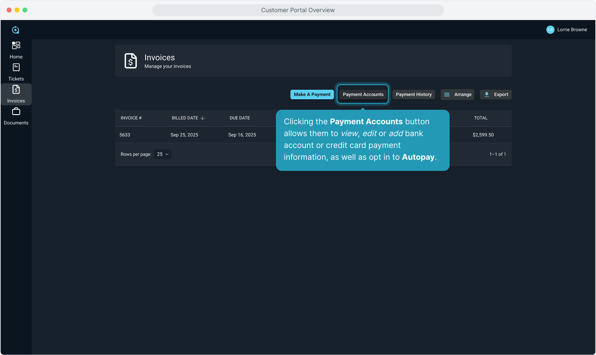Sort by Invoice # column header
This screenshot has height=355, width=596.
(x=131, y=118)
